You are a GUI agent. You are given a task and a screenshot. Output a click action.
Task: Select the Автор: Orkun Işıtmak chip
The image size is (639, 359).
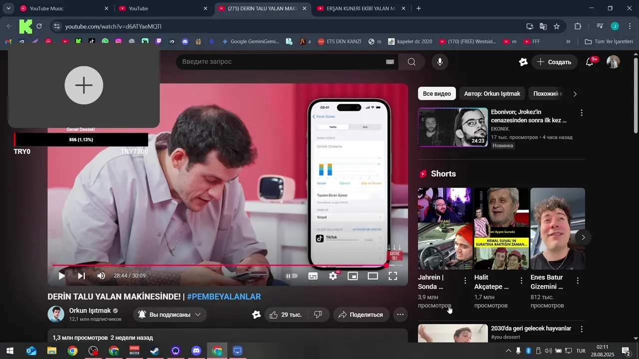(x=492, y=94)
